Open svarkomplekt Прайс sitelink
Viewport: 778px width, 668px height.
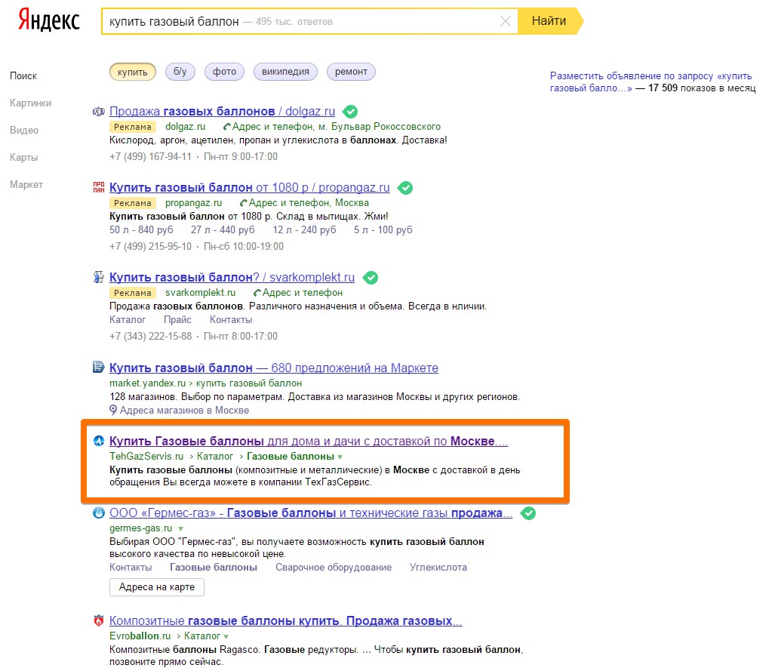coord(177,319)
